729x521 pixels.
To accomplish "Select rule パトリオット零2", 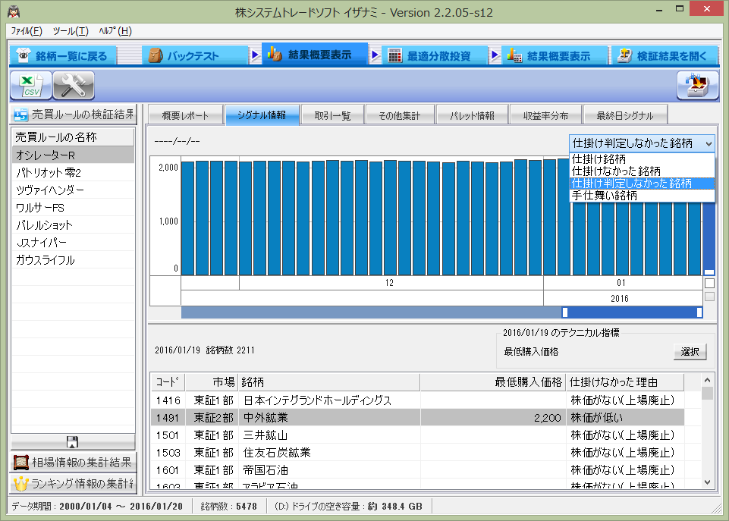I will [73, 172].
